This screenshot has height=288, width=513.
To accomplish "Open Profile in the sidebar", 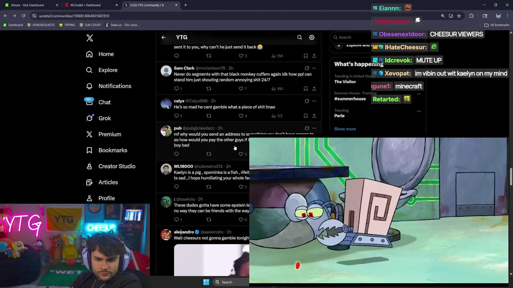I will click(x=100, y=198).
